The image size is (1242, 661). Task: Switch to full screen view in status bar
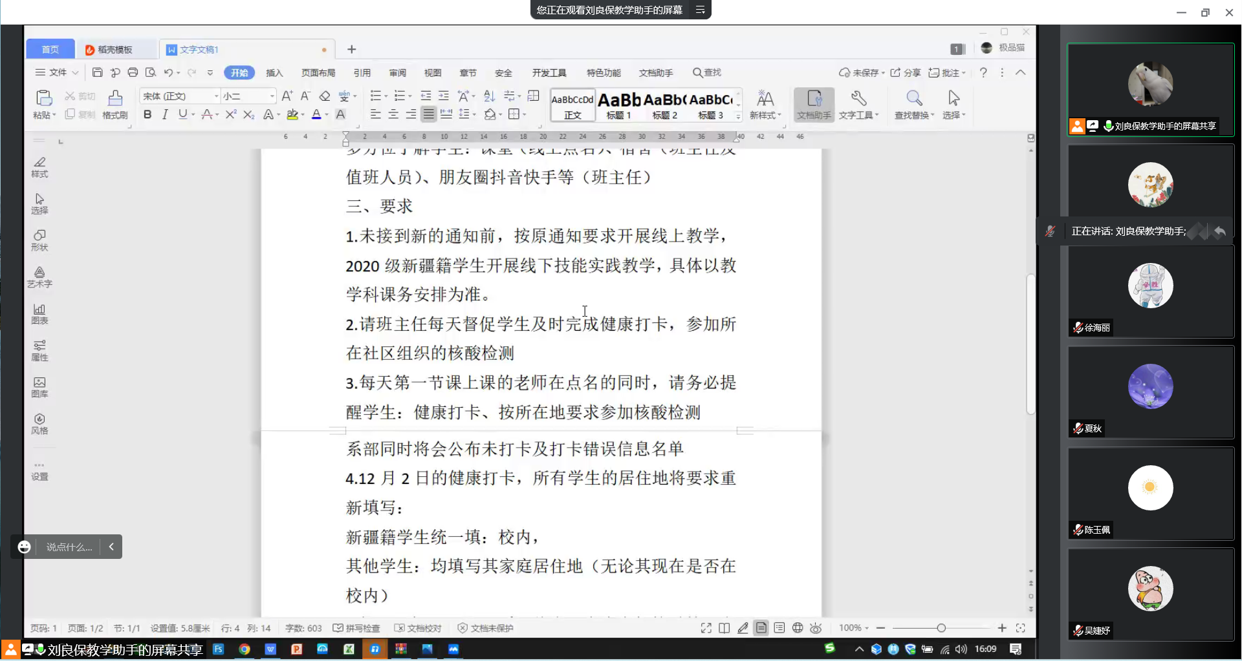click(x=706, y=628)
